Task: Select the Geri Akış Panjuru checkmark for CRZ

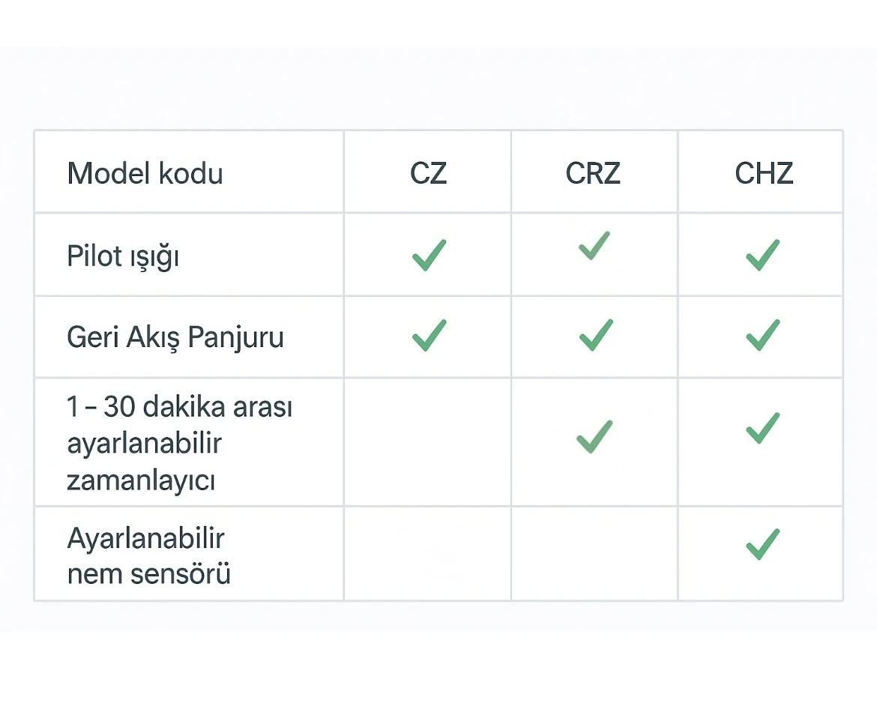Action: click(x=596, y=335)
